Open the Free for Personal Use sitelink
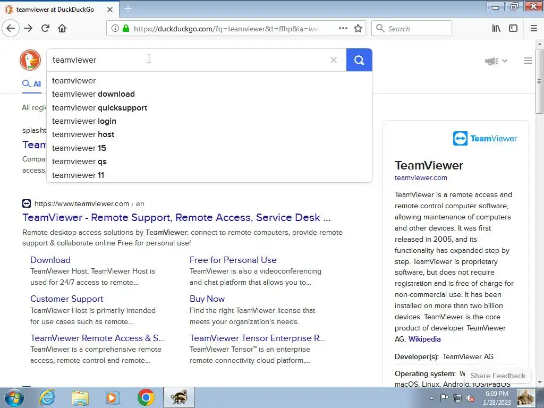 coord(233,260)
